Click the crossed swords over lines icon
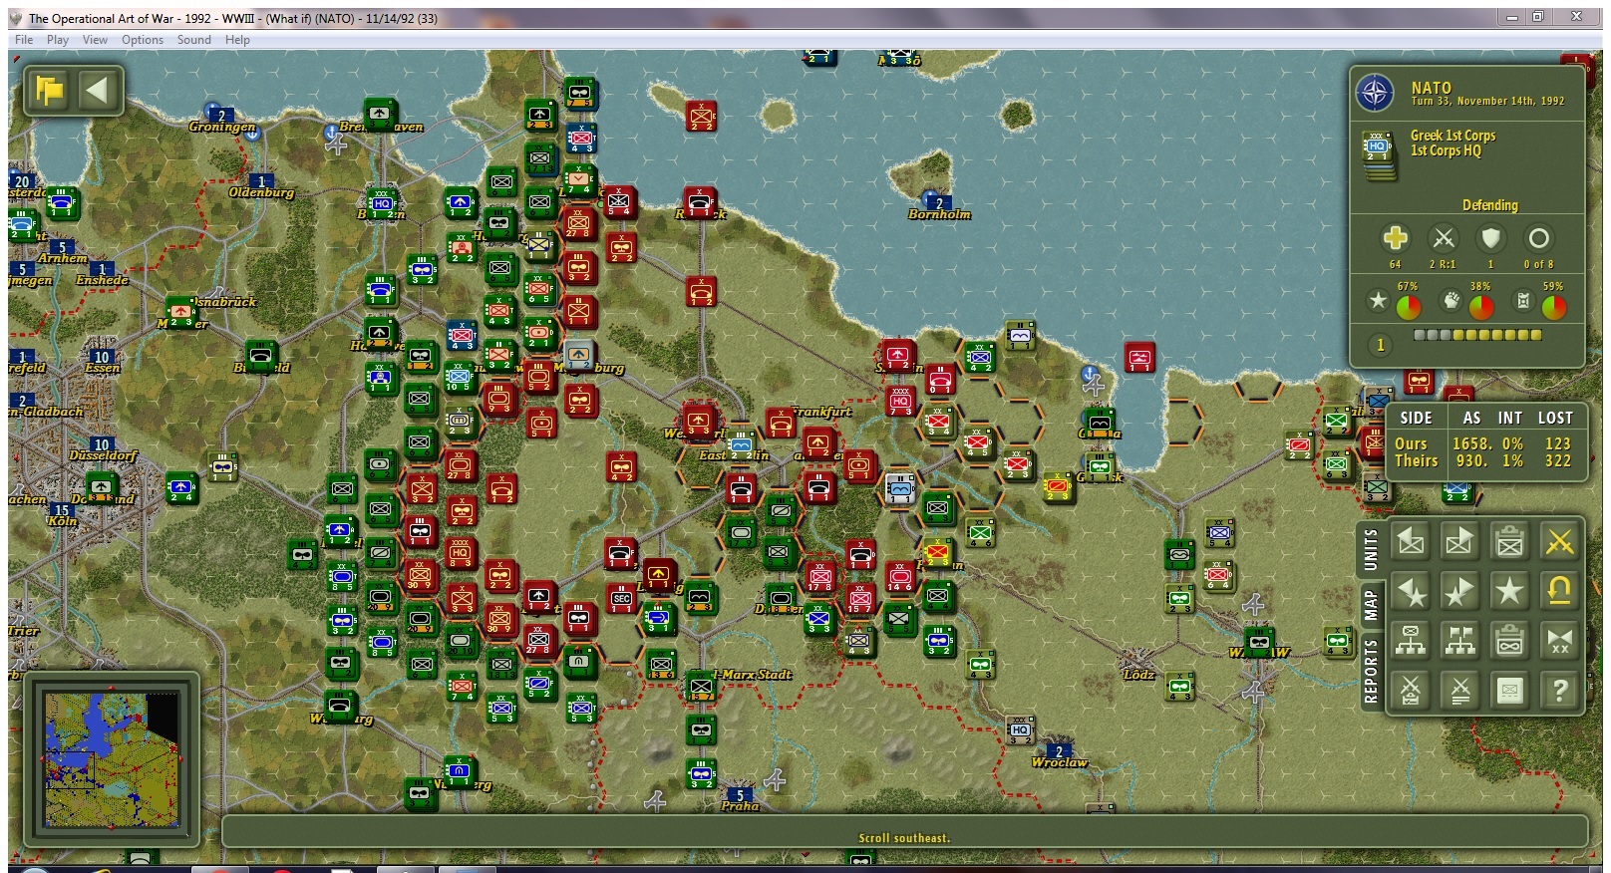 click(x=1459, y=690)
